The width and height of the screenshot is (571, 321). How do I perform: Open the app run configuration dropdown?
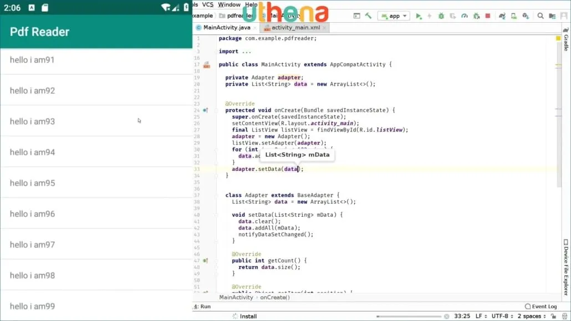tap(394, 16)
